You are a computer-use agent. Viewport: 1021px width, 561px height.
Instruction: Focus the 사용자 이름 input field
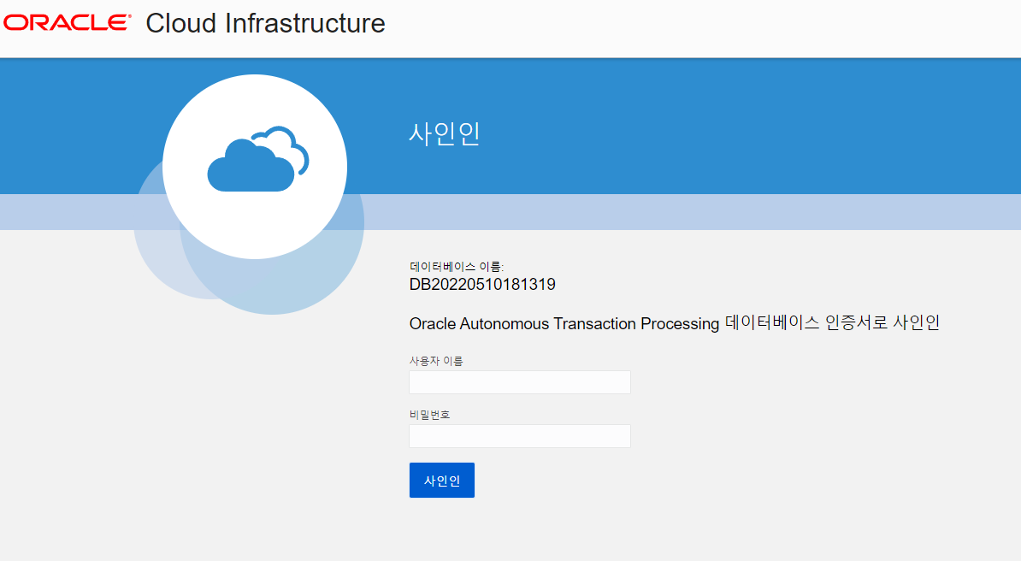(520, 382)
